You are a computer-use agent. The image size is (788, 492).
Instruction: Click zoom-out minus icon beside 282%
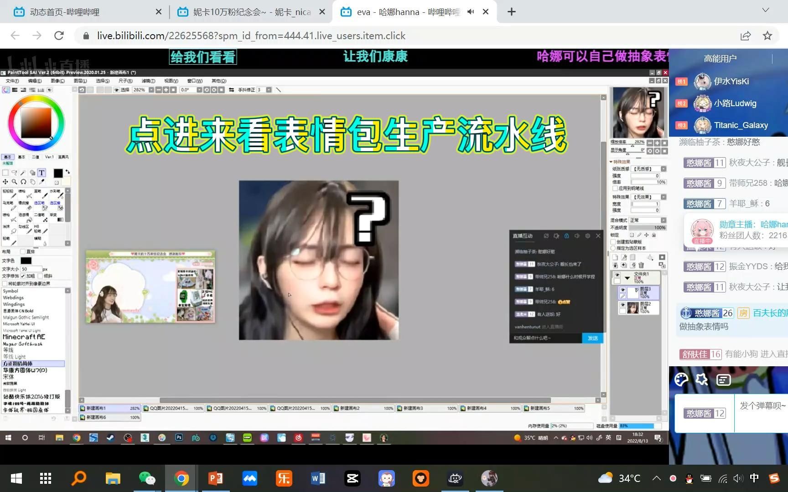[159, 90]
